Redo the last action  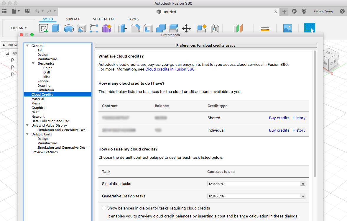pos(49,11)
